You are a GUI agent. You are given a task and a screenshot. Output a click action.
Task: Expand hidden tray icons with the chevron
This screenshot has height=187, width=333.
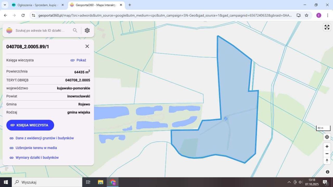[289, 182]
